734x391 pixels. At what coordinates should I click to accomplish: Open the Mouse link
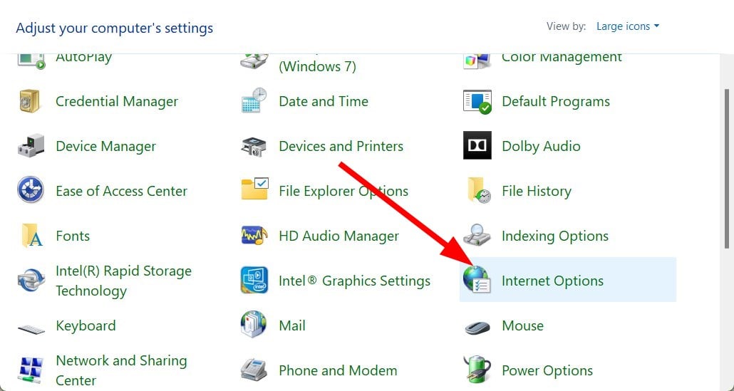(x=522, y=326)
